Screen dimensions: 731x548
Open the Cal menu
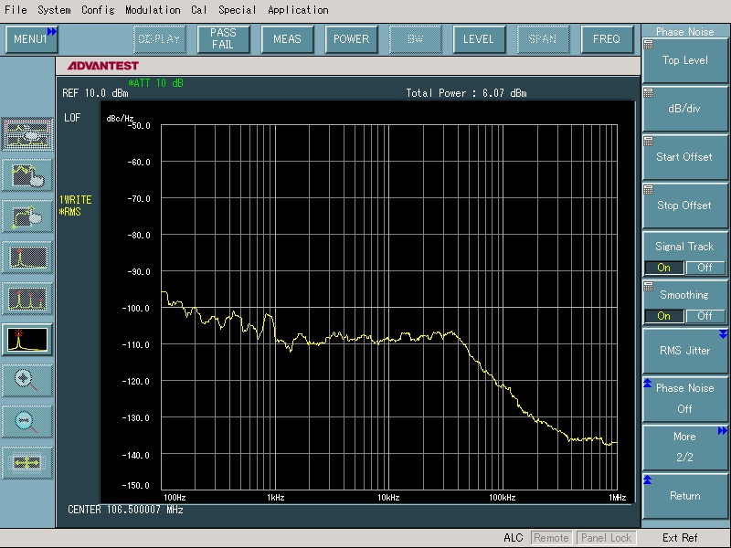[x=199, y=10]
